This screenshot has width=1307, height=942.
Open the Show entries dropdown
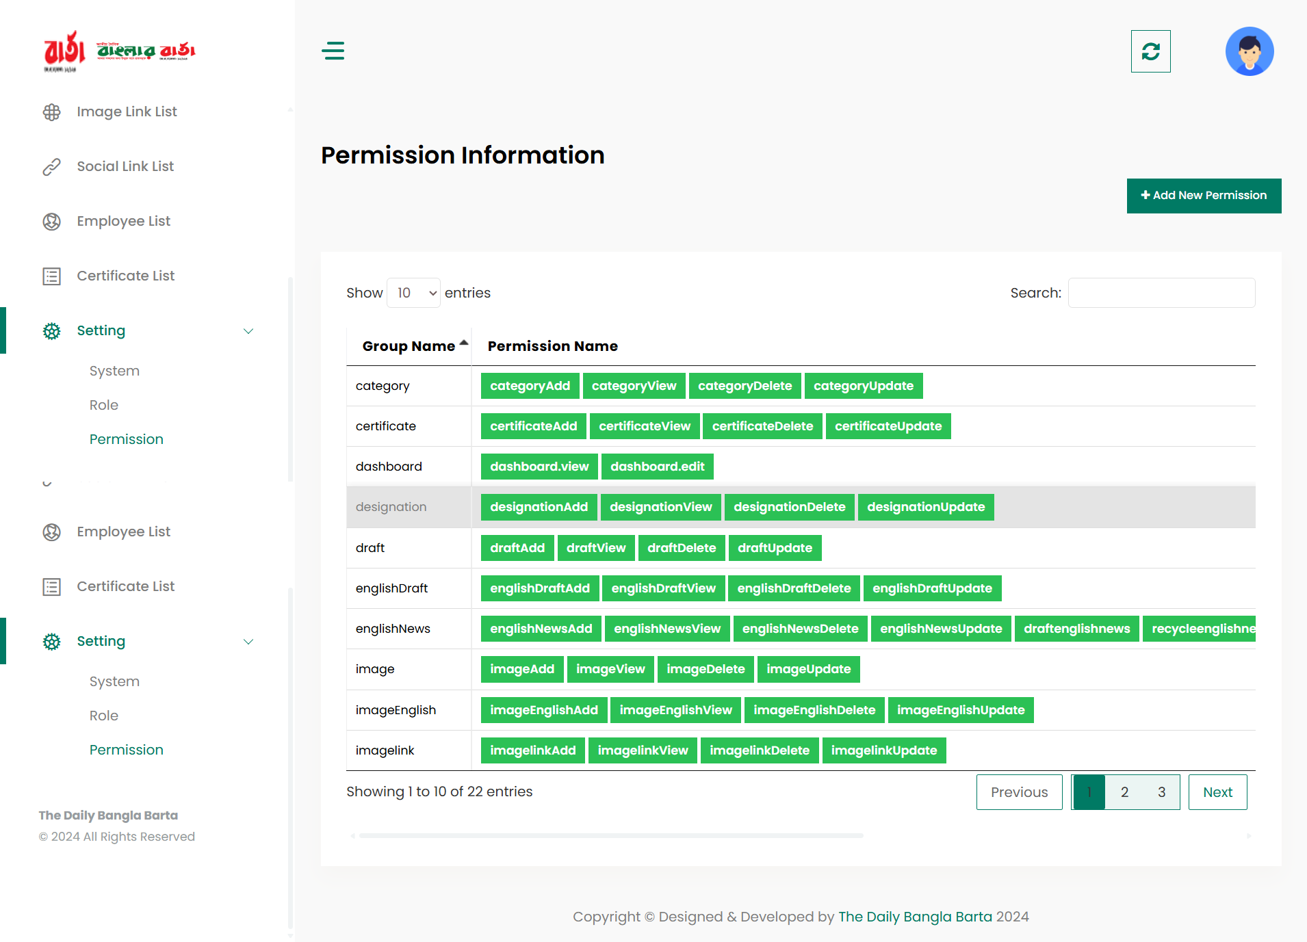click(x=413, y=292)
